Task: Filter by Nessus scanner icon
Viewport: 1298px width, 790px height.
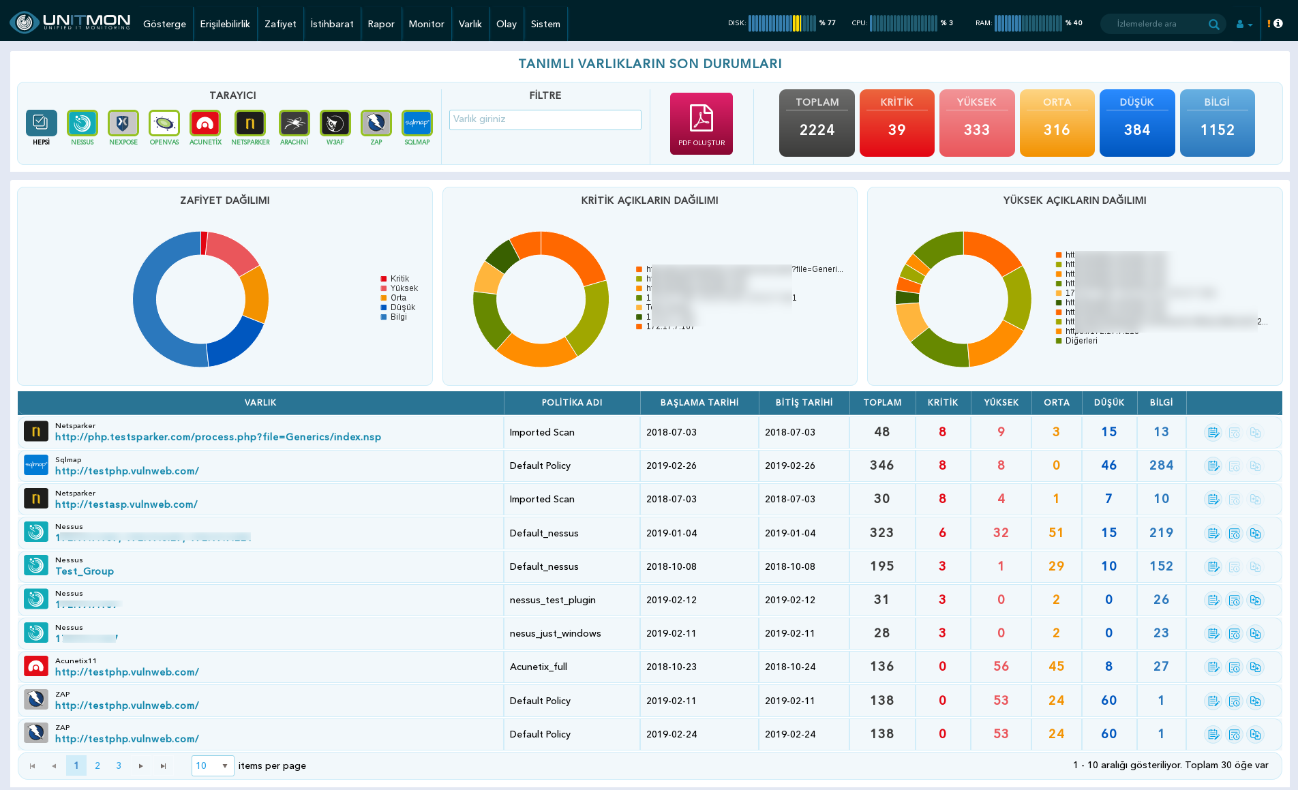Action: pyautogui.click(x=82, y=123)
